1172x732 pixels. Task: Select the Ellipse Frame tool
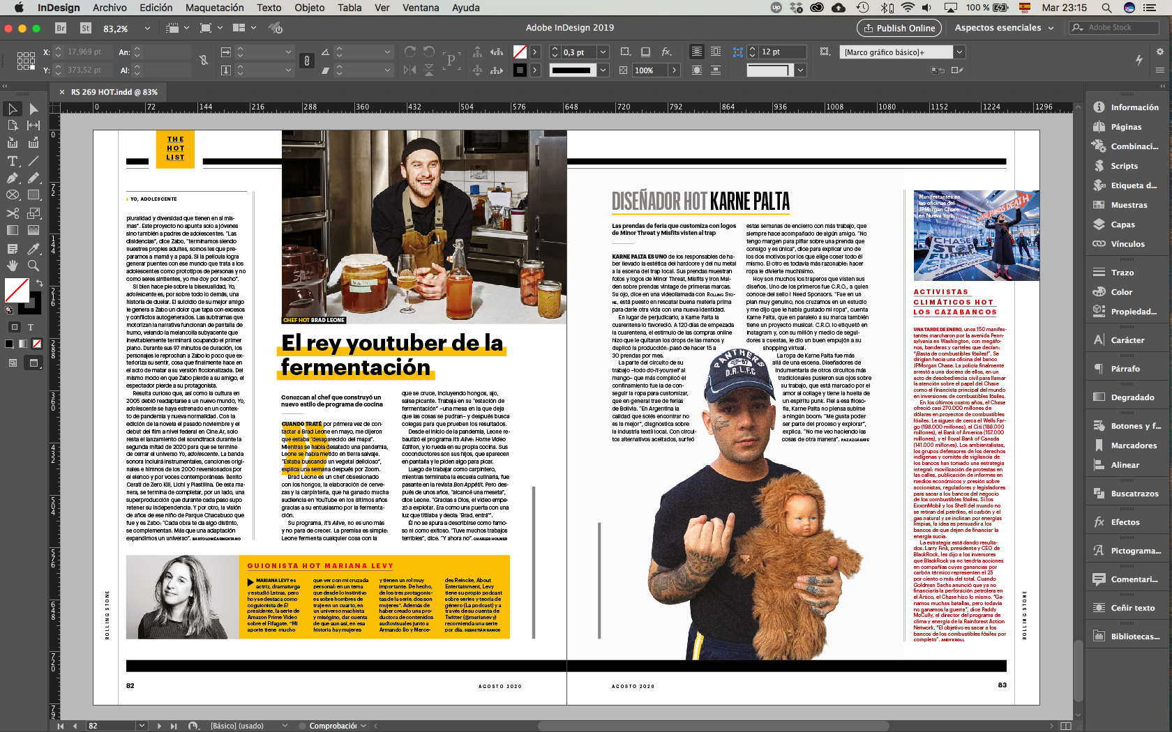pyautogui.click(x=13, y=195)
